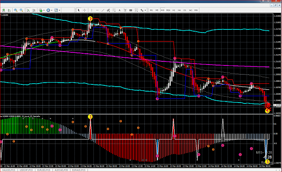Open the EURAUD,M15 chart tab
The width and height of the screenshot is (282, 172).
click(x=79, y=170)
